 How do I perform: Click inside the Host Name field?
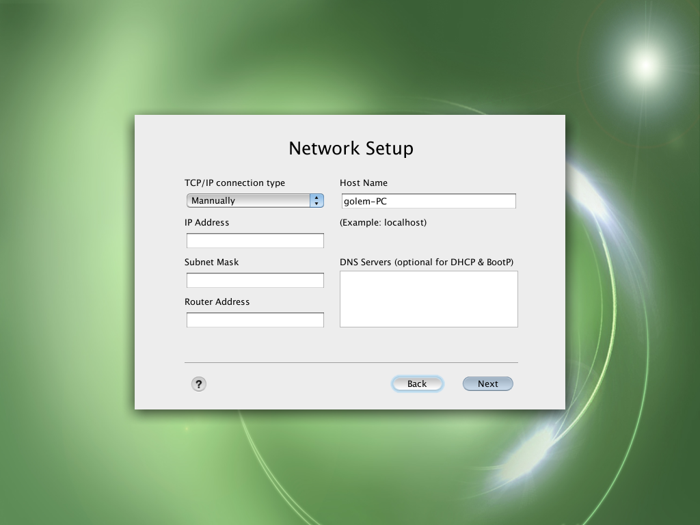(429, 200)
